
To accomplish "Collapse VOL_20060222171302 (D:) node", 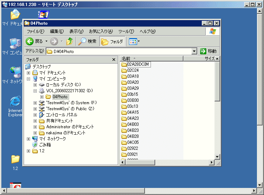I will click(35, 91).
